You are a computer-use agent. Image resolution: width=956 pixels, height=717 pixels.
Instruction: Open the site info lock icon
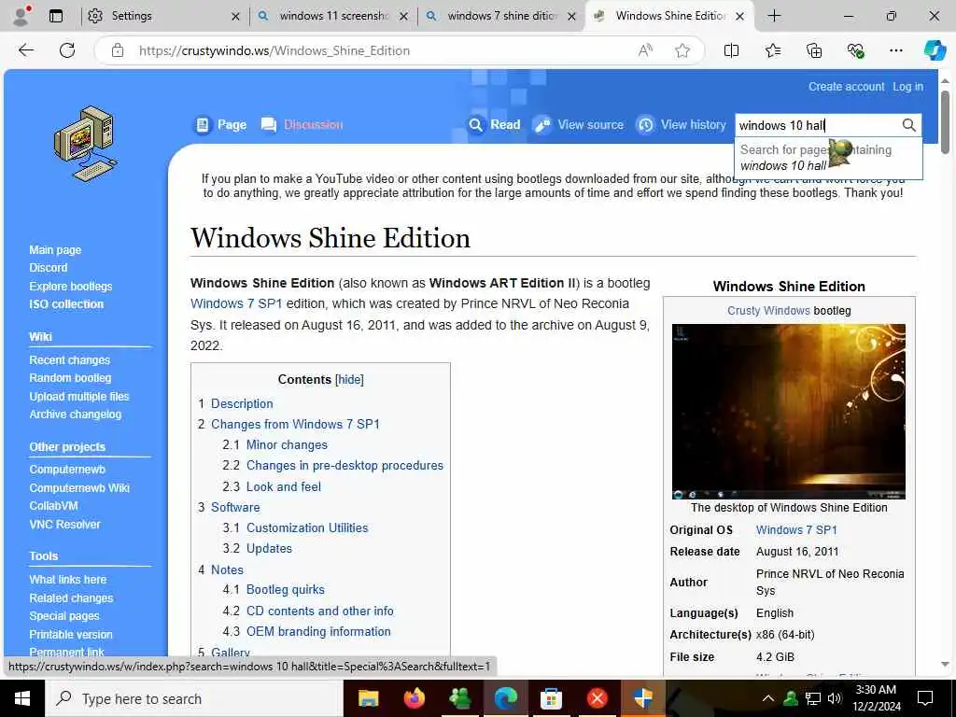pyautogui.click(x=118, y=50)
